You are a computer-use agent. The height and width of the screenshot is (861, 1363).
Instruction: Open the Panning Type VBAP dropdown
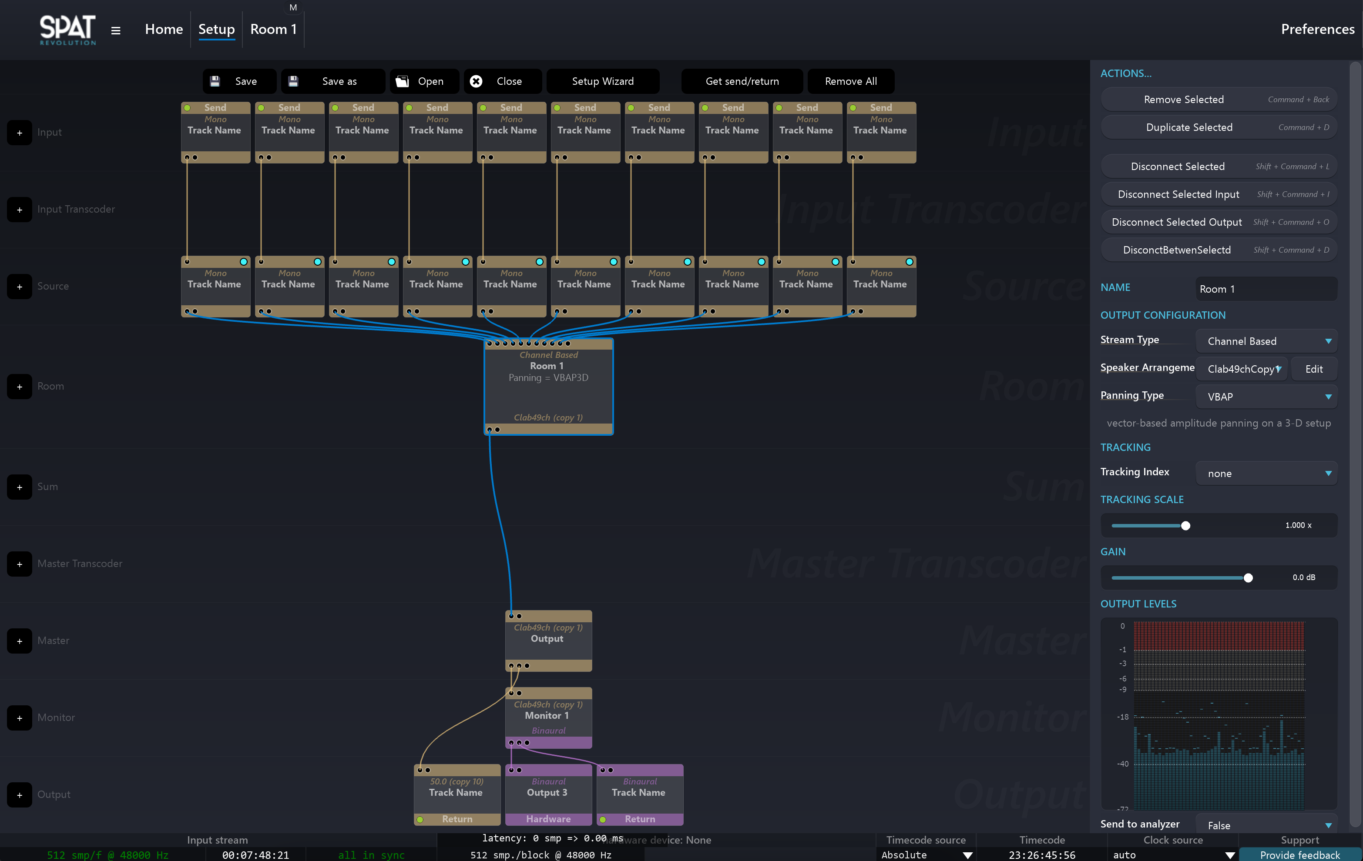[x=1266, y=397]
